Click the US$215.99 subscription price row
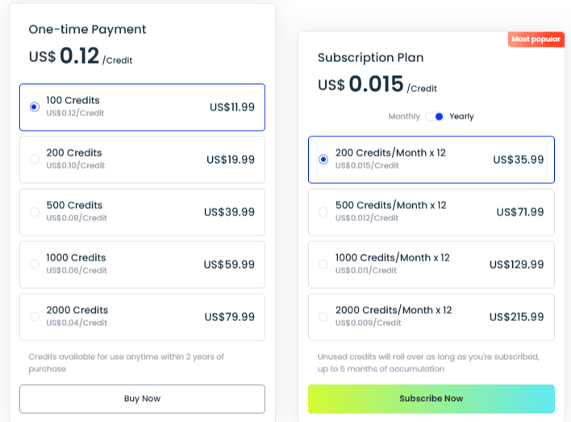The image size is (571, 422). click(431, 317)
